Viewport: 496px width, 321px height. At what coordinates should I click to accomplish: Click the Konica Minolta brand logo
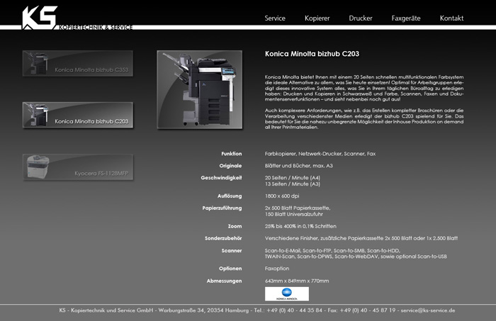pos(287,293)
